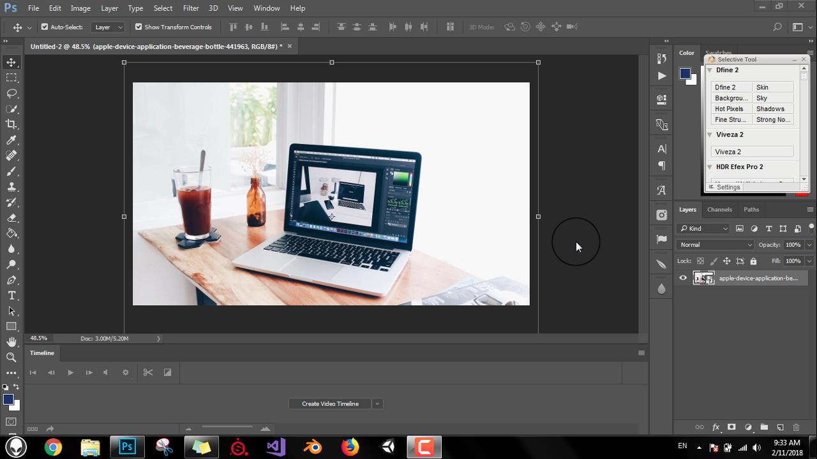Select the Hand tool
This screenshot has height=459, width=817.
[11, 342]
